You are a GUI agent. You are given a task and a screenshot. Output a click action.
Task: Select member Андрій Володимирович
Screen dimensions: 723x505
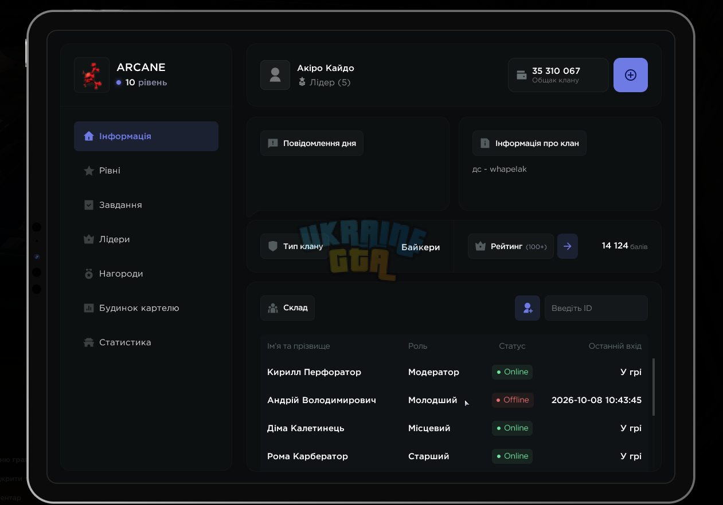[322, 400]
